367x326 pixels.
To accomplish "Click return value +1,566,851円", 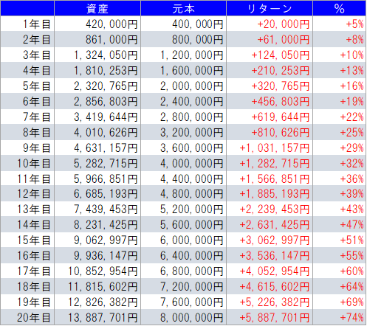I will 275,178.
